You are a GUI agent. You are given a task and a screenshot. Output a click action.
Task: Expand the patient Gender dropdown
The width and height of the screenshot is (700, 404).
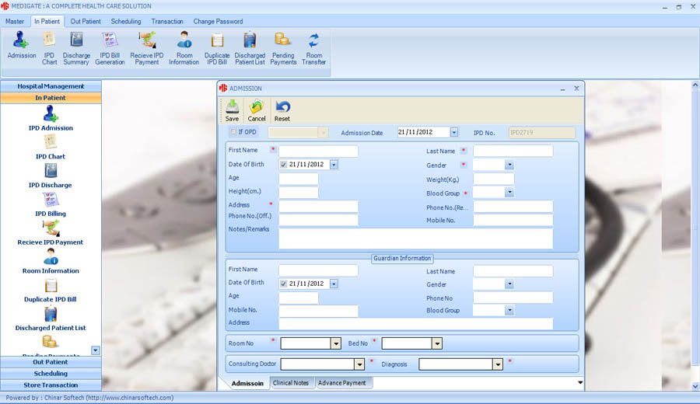click(509, 165)
